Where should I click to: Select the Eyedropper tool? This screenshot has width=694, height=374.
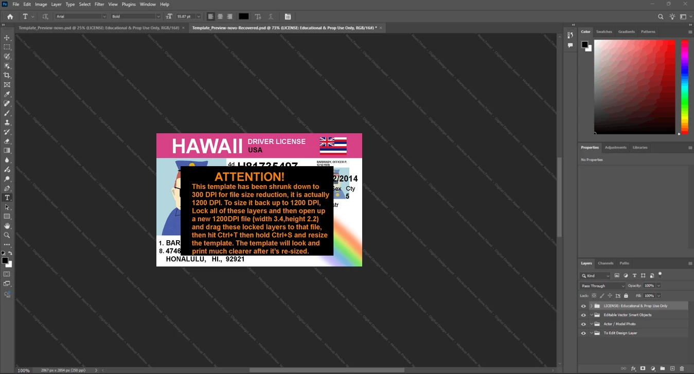[7, 95]
